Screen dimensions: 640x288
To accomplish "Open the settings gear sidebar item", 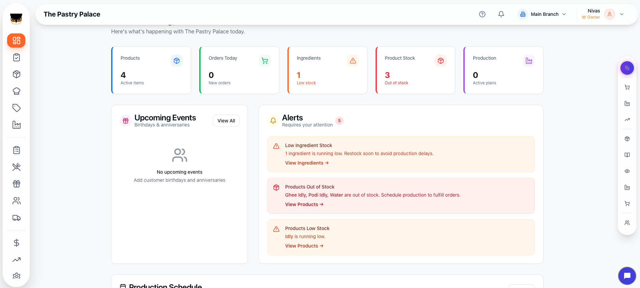I will (x=16, y=276).
